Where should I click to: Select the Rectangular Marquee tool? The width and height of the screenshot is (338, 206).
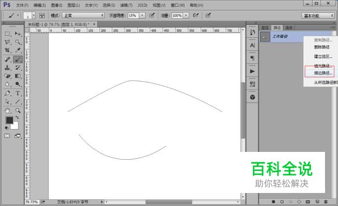click(8, 34)
